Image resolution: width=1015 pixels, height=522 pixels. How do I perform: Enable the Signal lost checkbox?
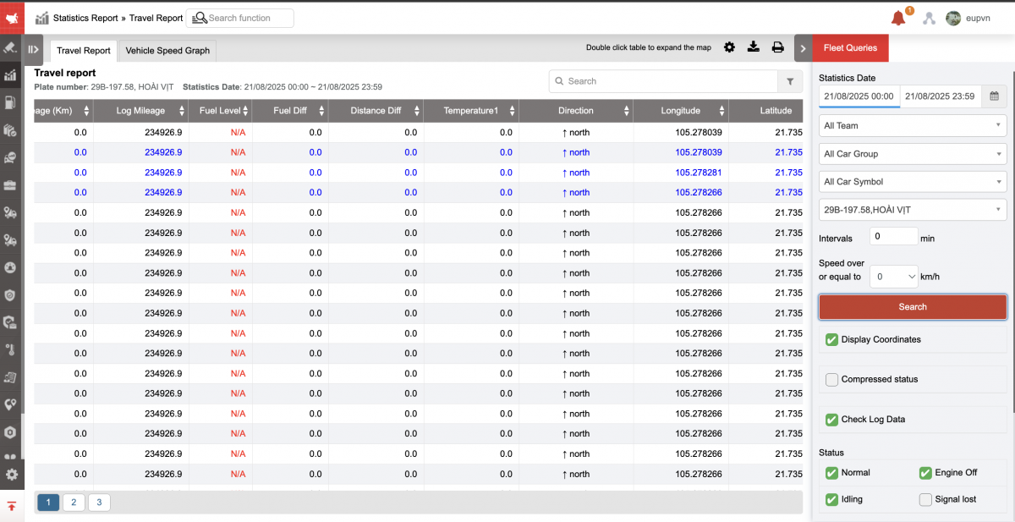(925, 499)
